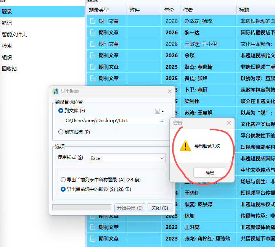Click title starting 文化生命焕新

click(x=257, y=44)
